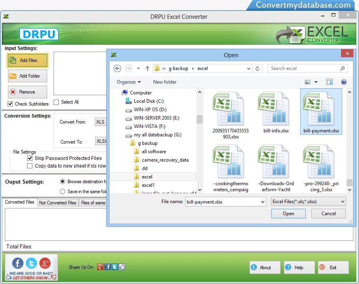This screenshot has width=359, height=284.
Task: Select the -pro-299248-_pricing_3.xlsx file
Action: 321,168
